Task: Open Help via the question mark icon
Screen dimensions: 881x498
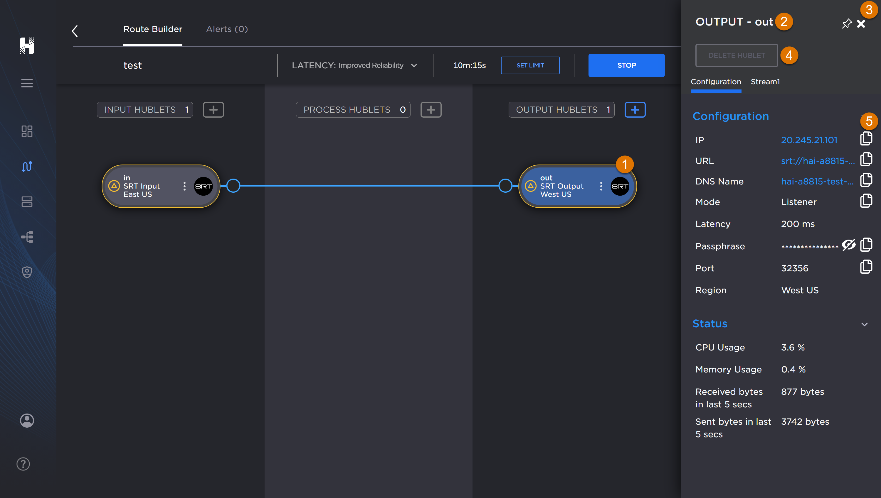Action: point(23,464)
